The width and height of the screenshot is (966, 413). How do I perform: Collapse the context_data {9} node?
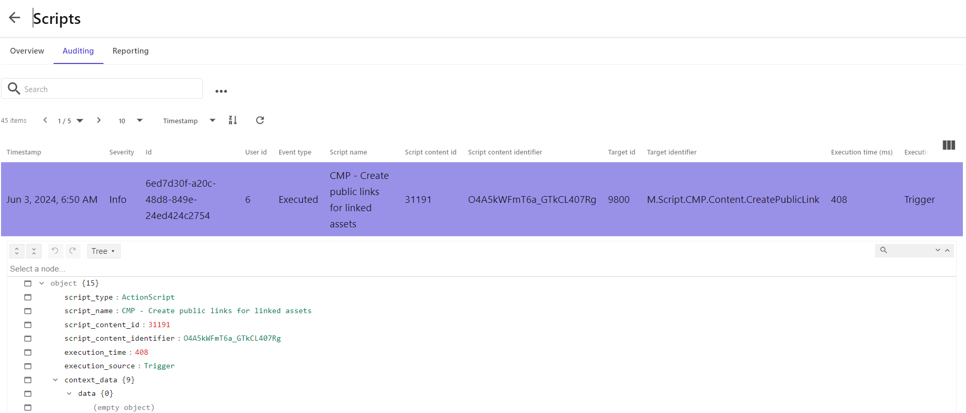[x=55, y=380]
